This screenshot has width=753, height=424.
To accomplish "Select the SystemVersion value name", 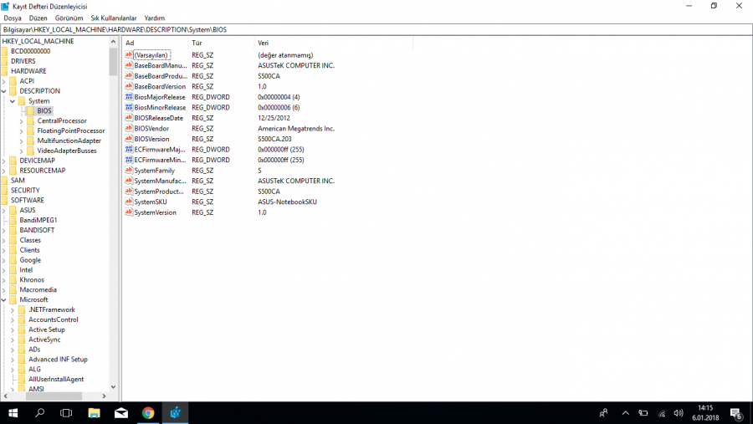I will 155,212.
